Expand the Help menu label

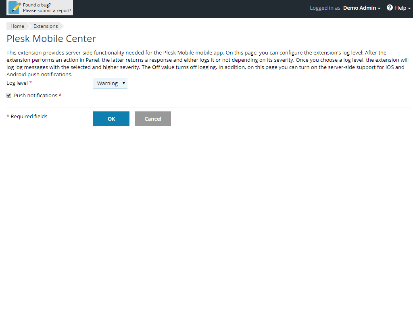(400, 8)
